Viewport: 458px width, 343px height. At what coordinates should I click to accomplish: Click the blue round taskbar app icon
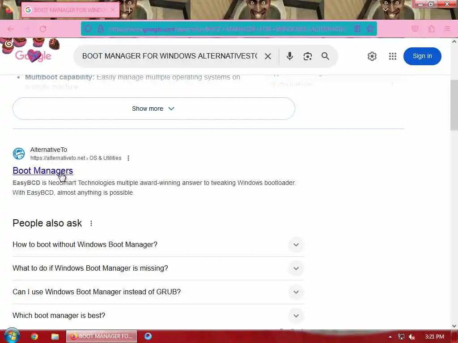tap(148, 336)
